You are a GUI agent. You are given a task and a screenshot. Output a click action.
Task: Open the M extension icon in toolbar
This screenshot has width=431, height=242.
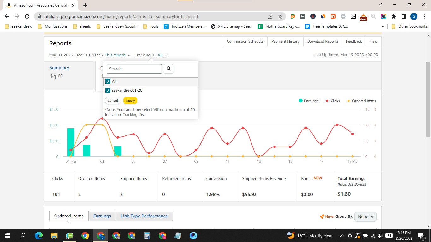point(303,16)
